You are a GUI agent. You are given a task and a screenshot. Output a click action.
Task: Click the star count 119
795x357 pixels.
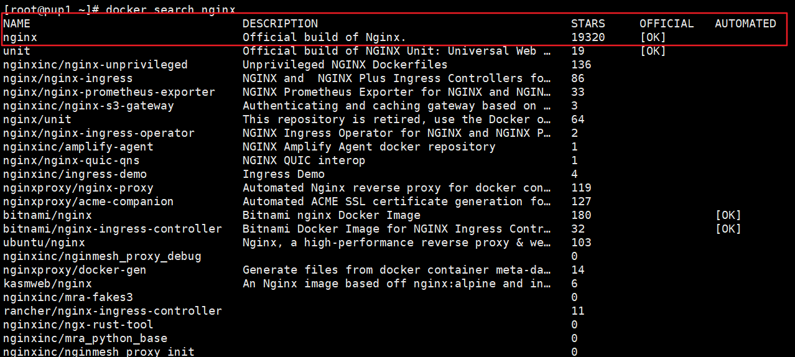coord(581,188)
